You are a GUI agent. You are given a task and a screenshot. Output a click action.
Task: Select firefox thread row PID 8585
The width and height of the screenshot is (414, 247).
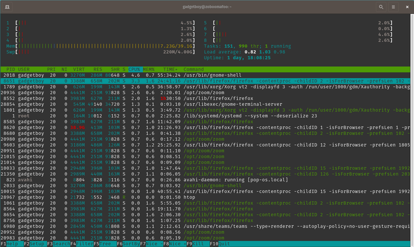coord(205,122)
